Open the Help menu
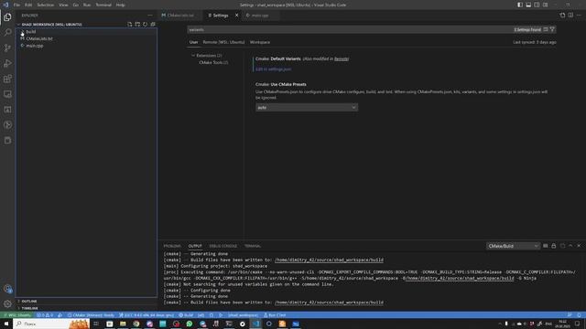The height and width of the screenshot is (329, 586). [120, 5]
